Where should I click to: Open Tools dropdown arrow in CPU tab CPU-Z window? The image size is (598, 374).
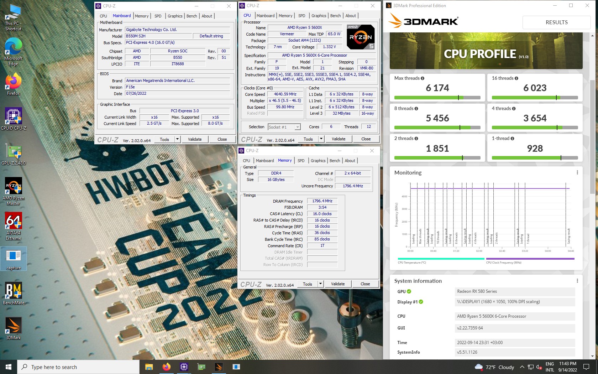pos(321,139)
